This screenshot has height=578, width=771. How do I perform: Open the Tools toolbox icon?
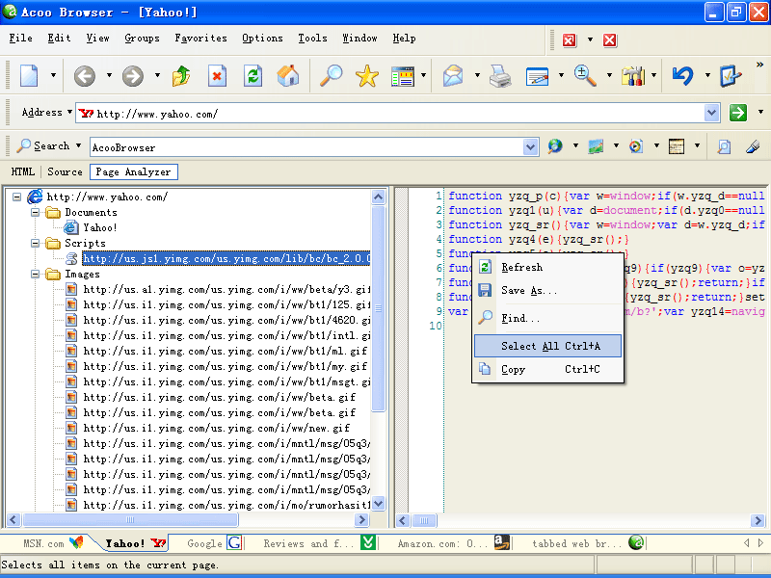(x=633, y=76)
